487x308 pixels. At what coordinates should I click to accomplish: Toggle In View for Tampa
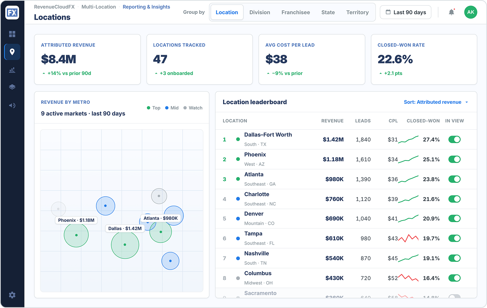(x=454, y=238)
